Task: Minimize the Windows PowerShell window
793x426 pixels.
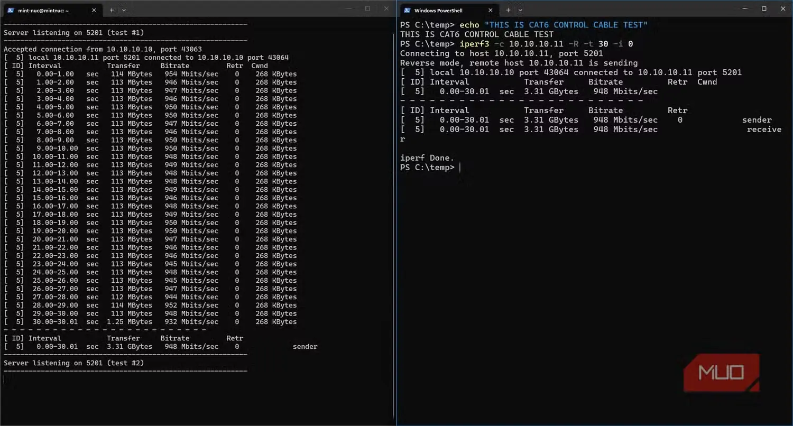Action: click(745, 8)
